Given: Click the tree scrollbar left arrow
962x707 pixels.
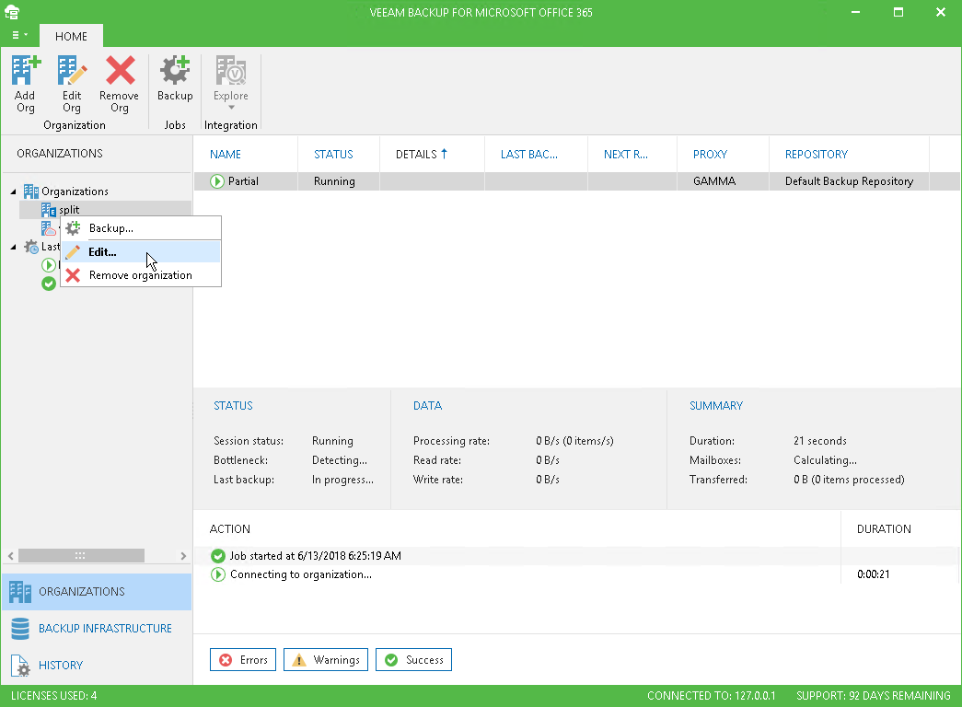Looking at the screenshot, I should point(10,556).
